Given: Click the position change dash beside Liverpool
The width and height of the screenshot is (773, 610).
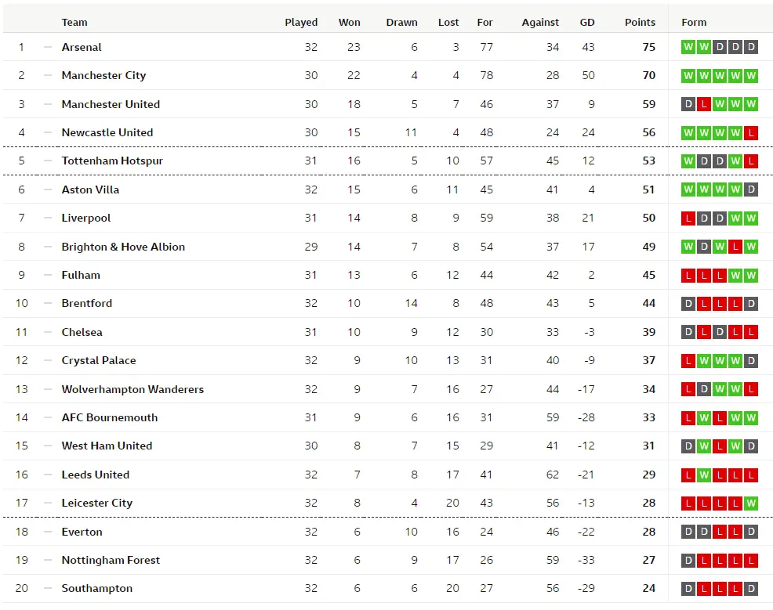Looking at the screenshot, I should coord(48,218).
